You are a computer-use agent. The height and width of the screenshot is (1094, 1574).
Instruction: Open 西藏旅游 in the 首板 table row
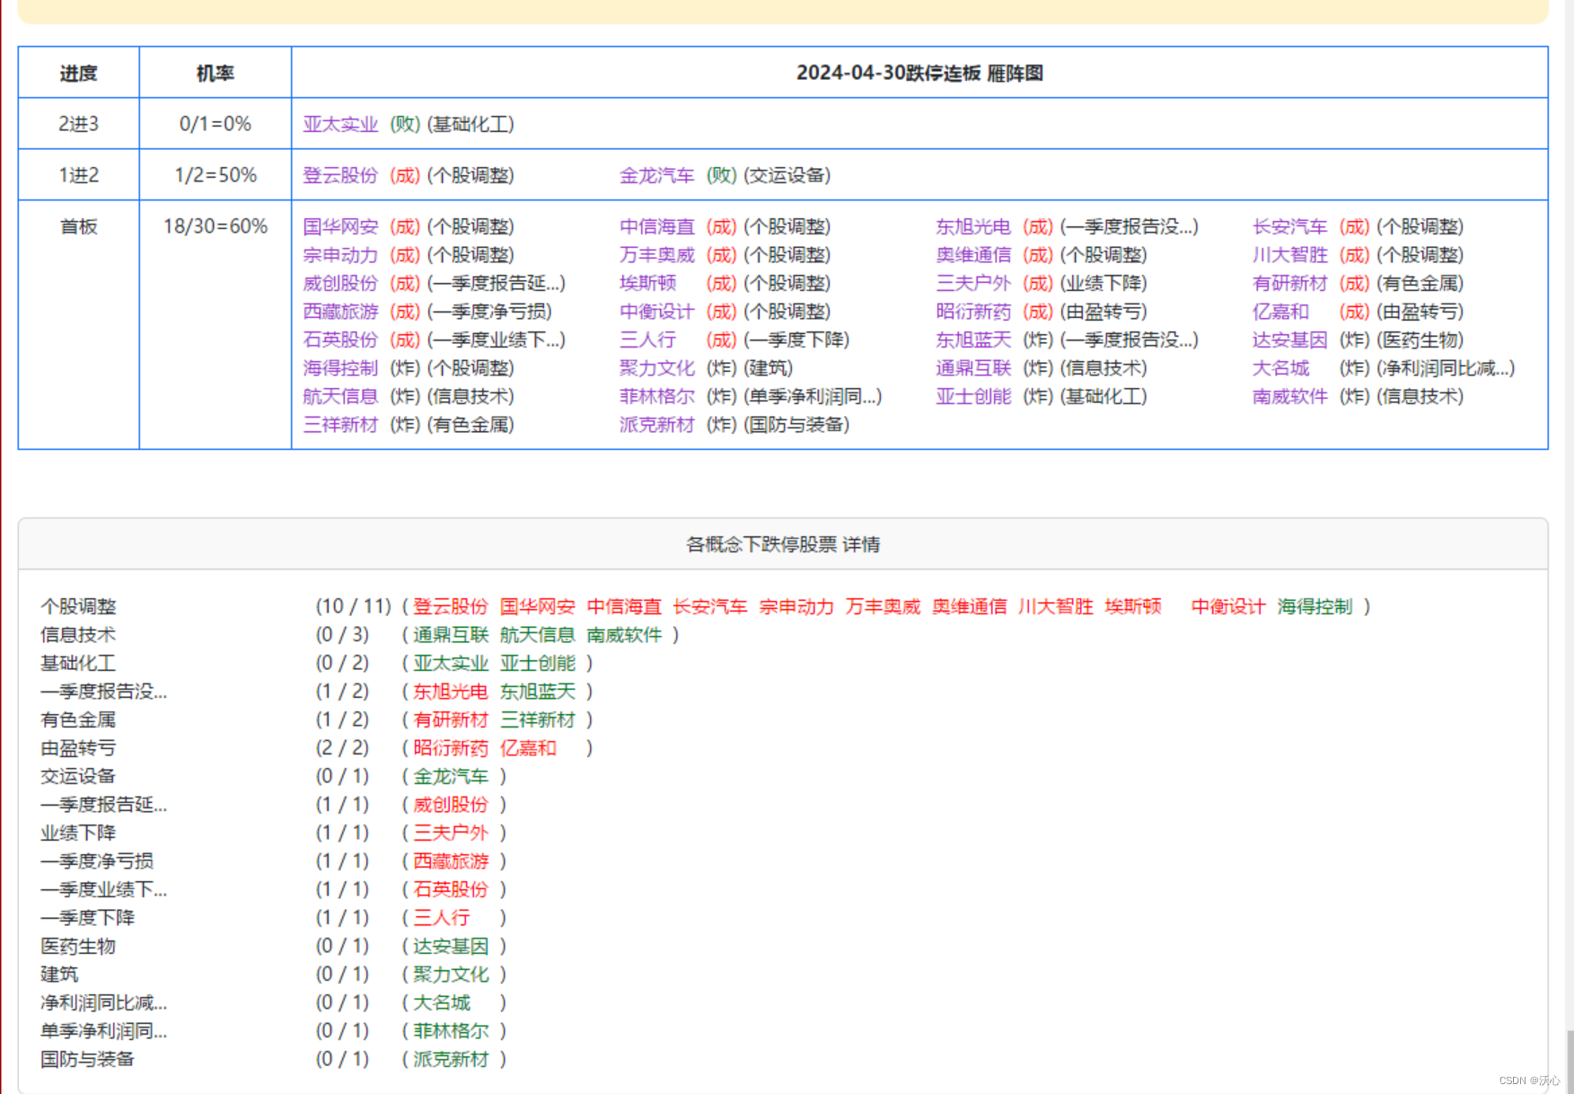click(x=340, y=312)
